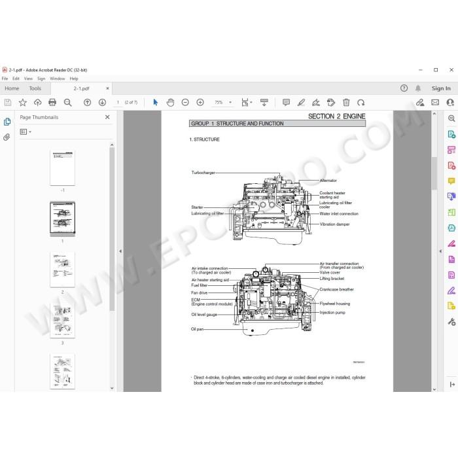Send file by email envelope icon

click(435, 103)
